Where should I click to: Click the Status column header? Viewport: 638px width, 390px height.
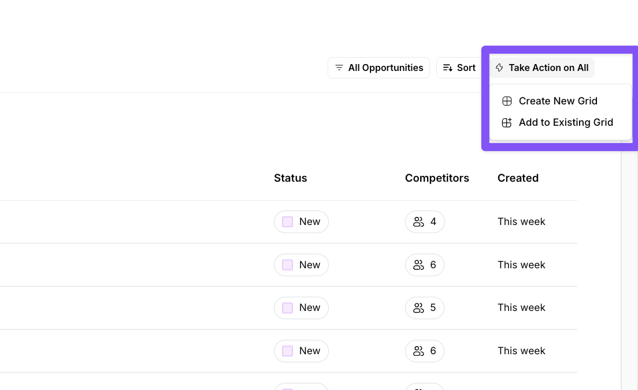290,178
